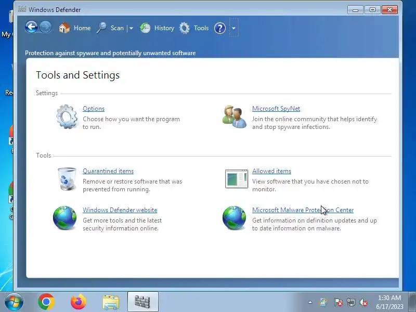This screenshot has height=312, width=416.
Task: Launch Google Chrome from the taskbar
Action: [46, 302]
